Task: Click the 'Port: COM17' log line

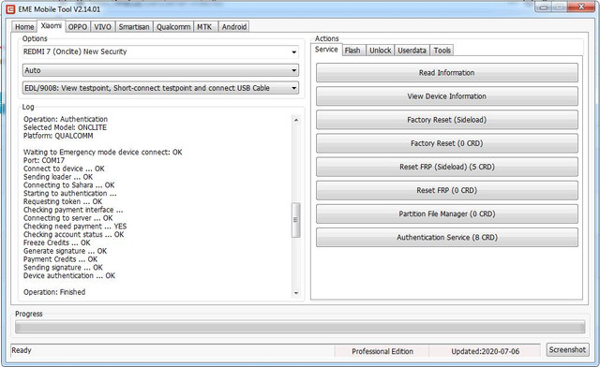Action: pos(44,160)
